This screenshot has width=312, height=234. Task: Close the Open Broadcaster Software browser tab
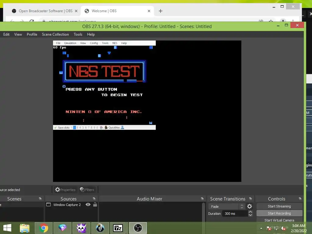(76, 11)
